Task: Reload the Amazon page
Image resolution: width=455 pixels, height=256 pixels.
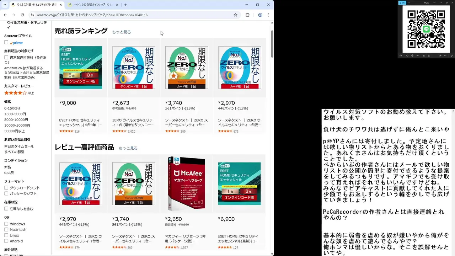Action: pyautogui.click(x=22, y=15)
